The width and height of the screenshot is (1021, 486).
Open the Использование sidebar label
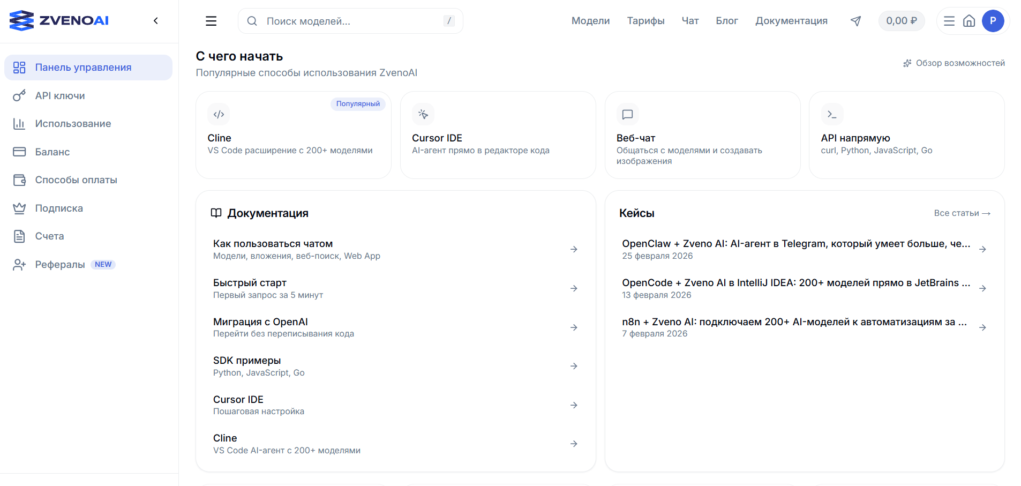(73, 124)
